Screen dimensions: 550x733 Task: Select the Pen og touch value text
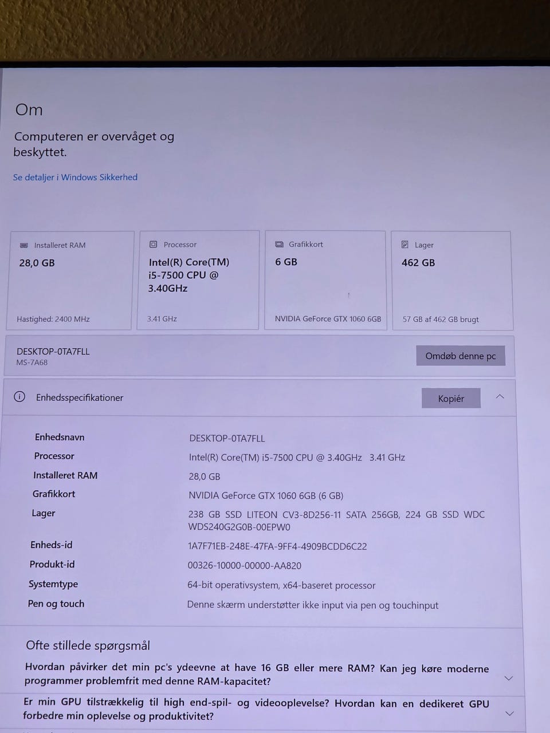[x=312, y=605]
